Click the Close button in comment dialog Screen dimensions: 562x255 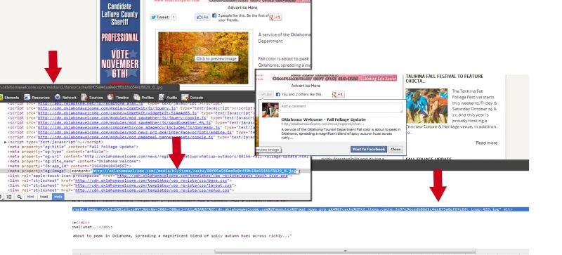(x=396, y=149)
